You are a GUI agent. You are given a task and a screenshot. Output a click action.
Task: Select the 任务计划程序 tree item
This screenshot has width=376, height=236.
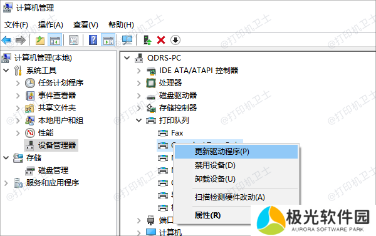[x=61, y=83]
